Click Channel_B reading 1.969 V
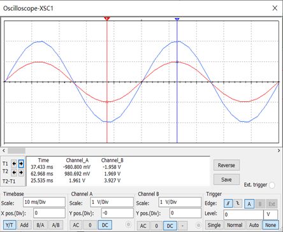Viewport: 283px width, 232px height. pos(112,174)
